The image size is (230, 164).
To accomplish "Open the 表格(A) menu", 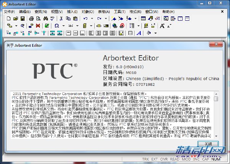I will click(104, 12).
